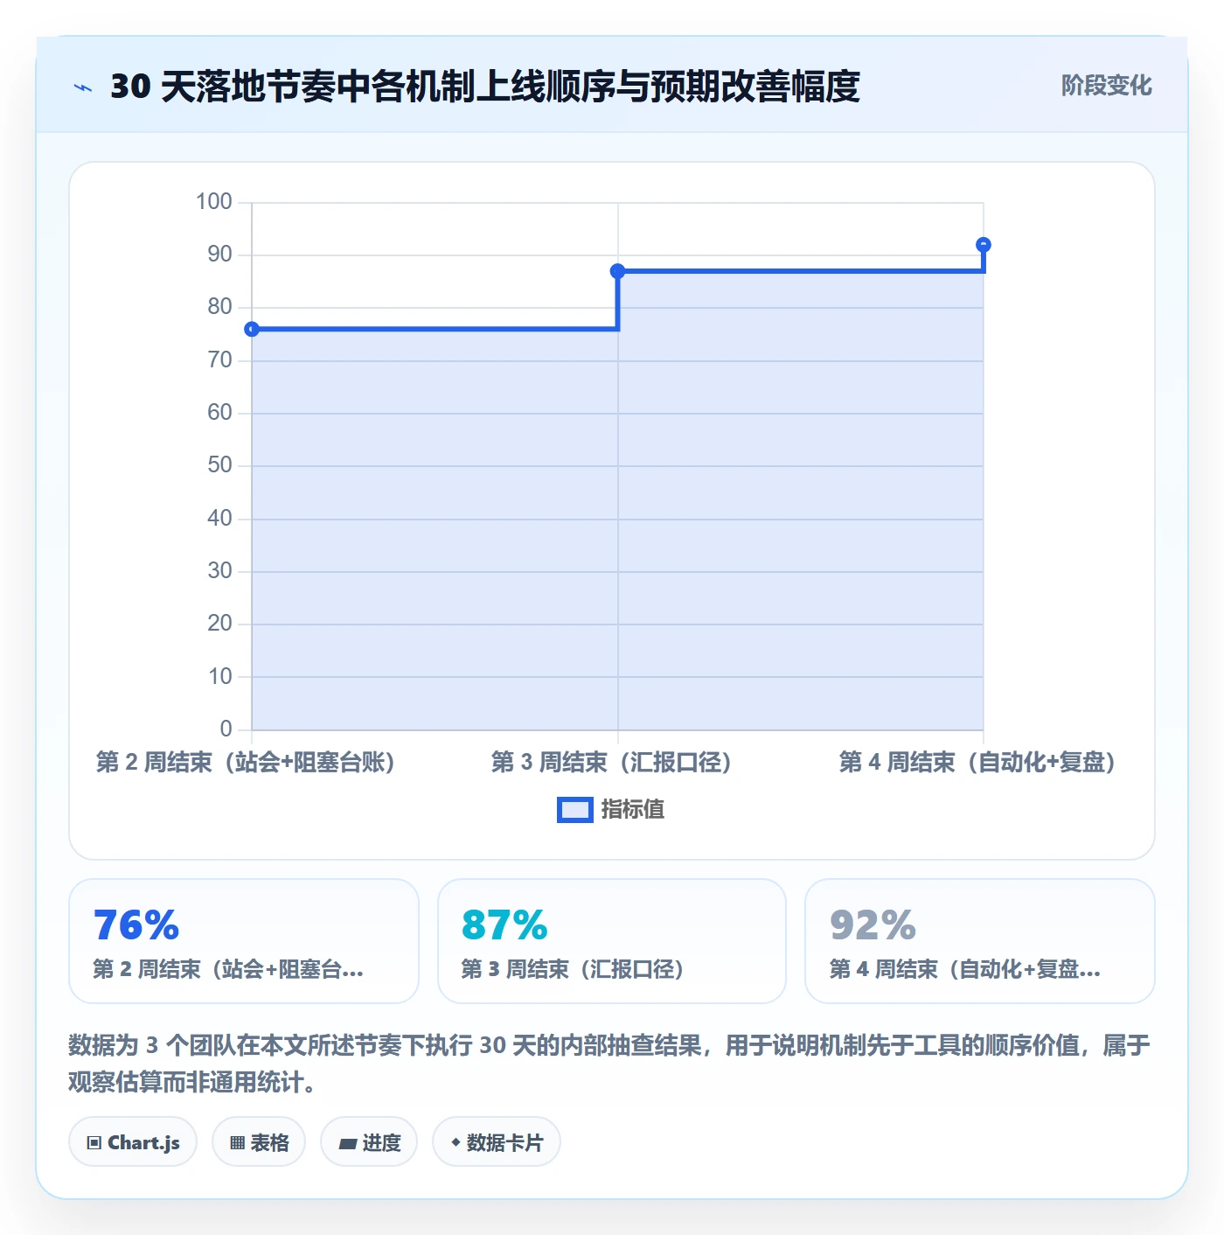
Task: Click the data point at value 87
Action: pos(617,271)
